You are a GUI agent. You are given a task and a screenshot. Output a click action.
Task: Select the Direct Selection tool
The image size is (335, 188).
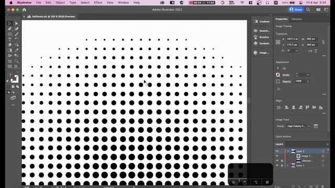(16, 23)
